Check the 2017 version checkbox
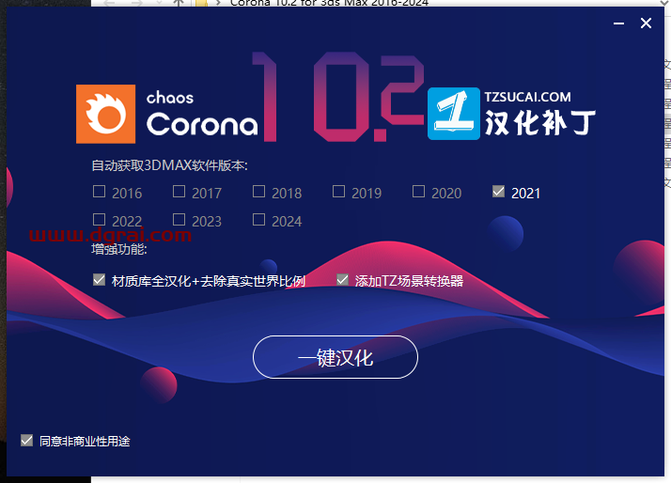Screen dimensions: 671x483 [179, 192]
